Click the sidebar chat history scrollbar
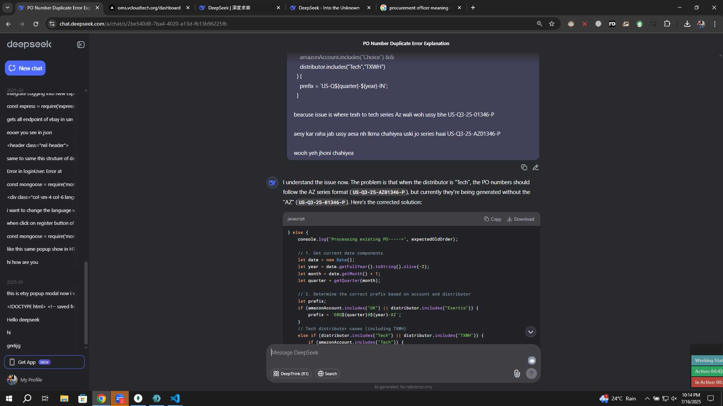This screenshot has height=406, width=723. click(86, 303)
